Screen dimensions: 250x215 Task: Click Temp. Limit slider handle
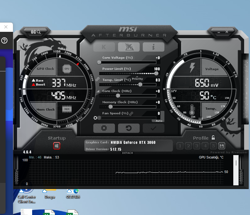point(140,84)
